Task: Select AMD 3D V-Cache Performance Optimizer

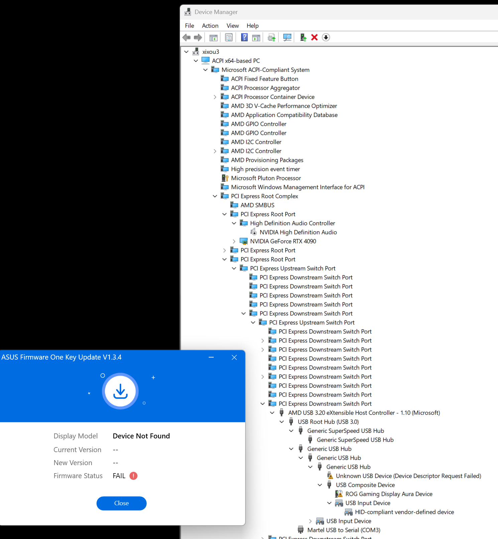Action: (284, 106)
